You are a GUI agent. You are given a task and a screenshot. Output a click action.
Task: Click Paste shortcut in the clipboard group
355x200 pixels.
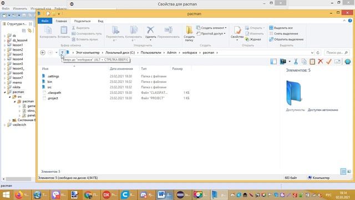(x=85, y=39)
